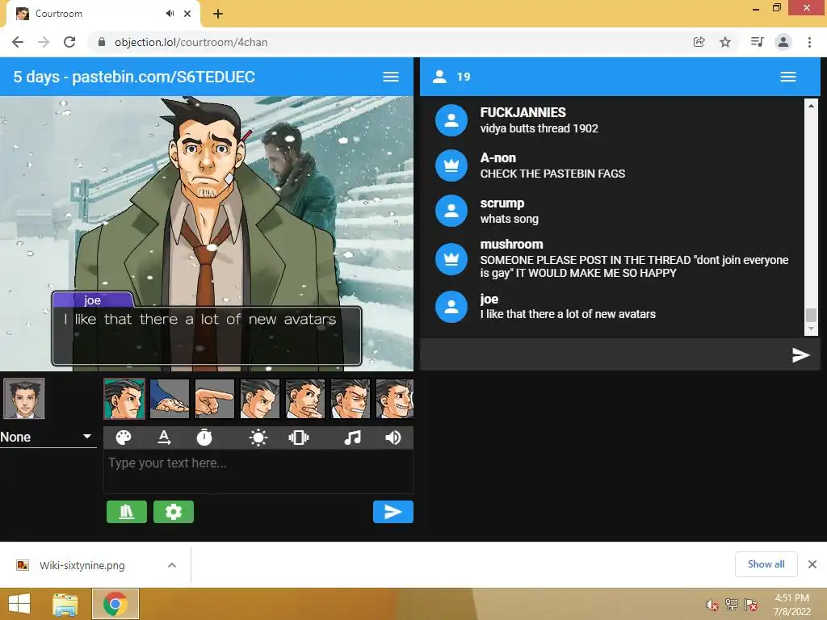
Task: Go forward in browser history
Action: coord(44,42)
